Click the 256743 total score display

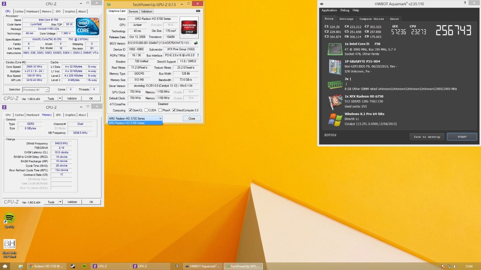[454, 30]
